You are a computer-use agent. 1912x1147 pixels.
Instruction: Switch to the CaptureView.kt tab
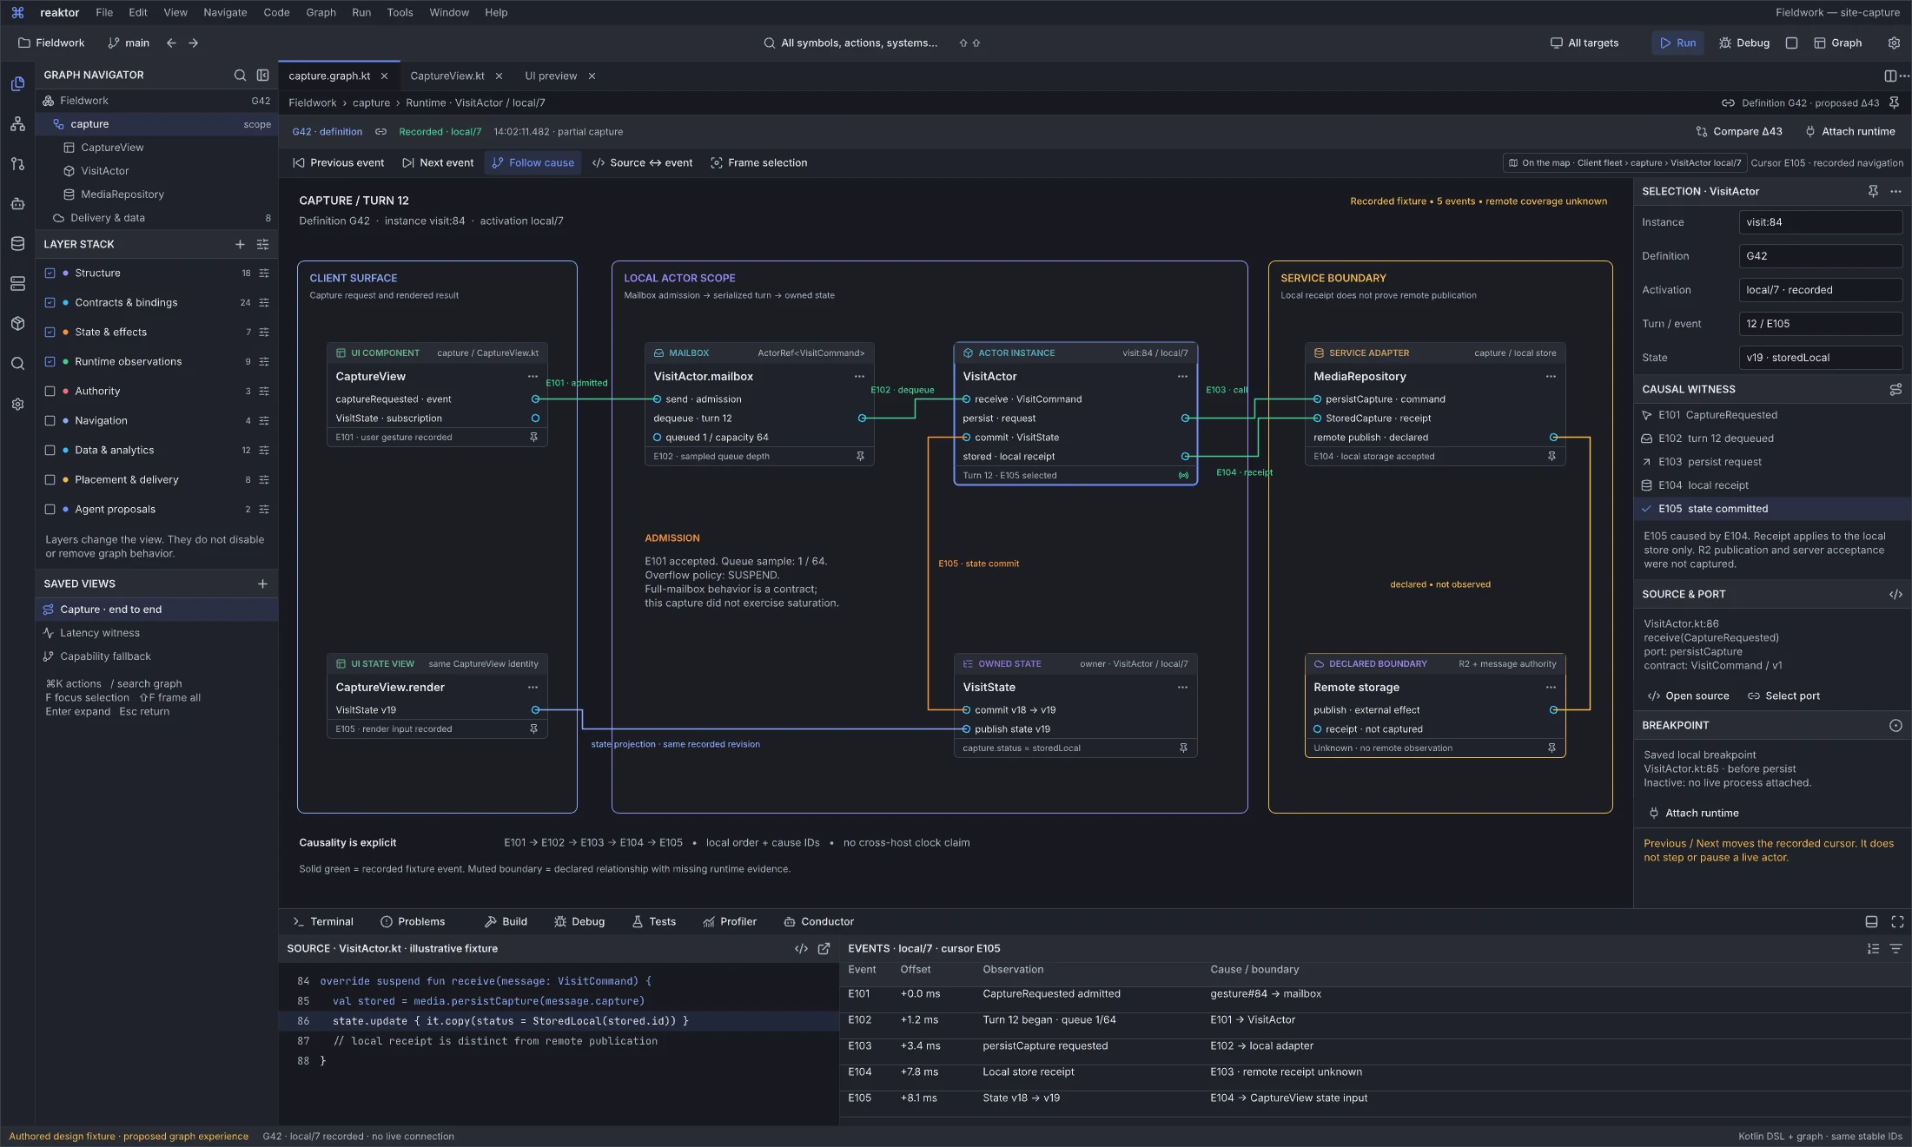coord(447,76)
